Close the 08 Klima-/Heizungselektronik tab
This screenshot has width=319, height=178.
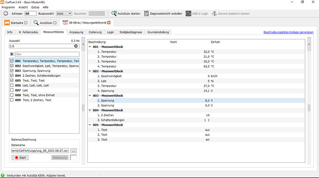(109, 23)
